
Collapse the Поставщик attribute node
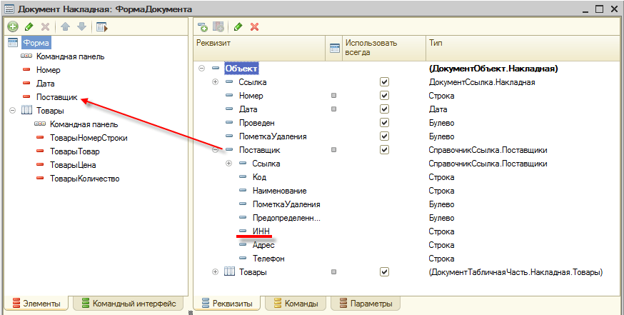tap(216, 150)
